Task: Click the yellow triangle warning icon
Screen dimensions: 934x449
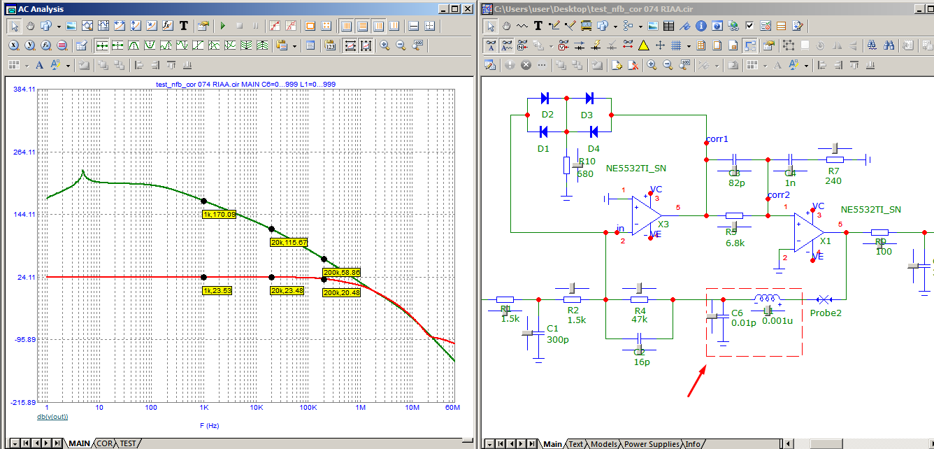Action: click(644, 45)
